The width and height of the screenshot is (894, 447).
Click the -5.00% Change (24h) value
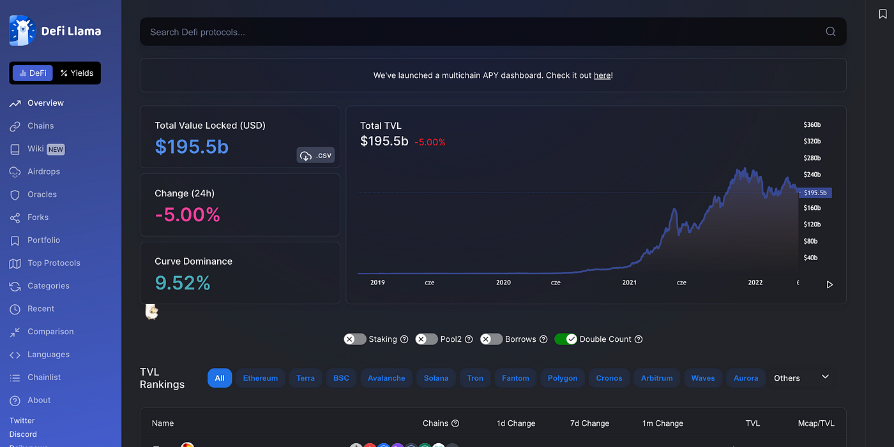[187, 215]
